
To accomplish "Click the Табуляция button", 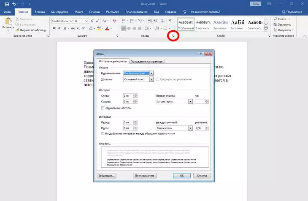I will click(x=106, y=175).
